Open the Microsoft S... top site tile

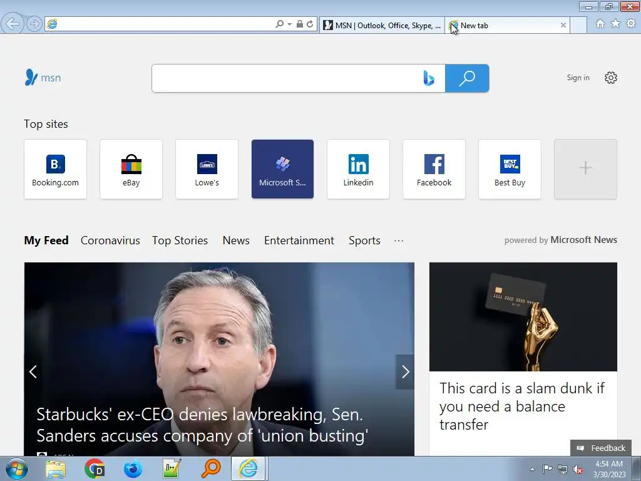282,169
